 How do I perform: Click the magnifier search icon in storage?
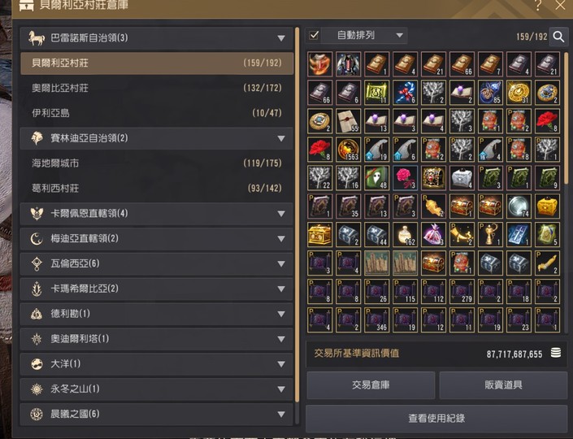coord(558,37)
